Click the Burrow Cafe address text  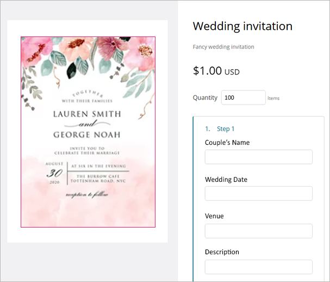[x=98, y=179]
